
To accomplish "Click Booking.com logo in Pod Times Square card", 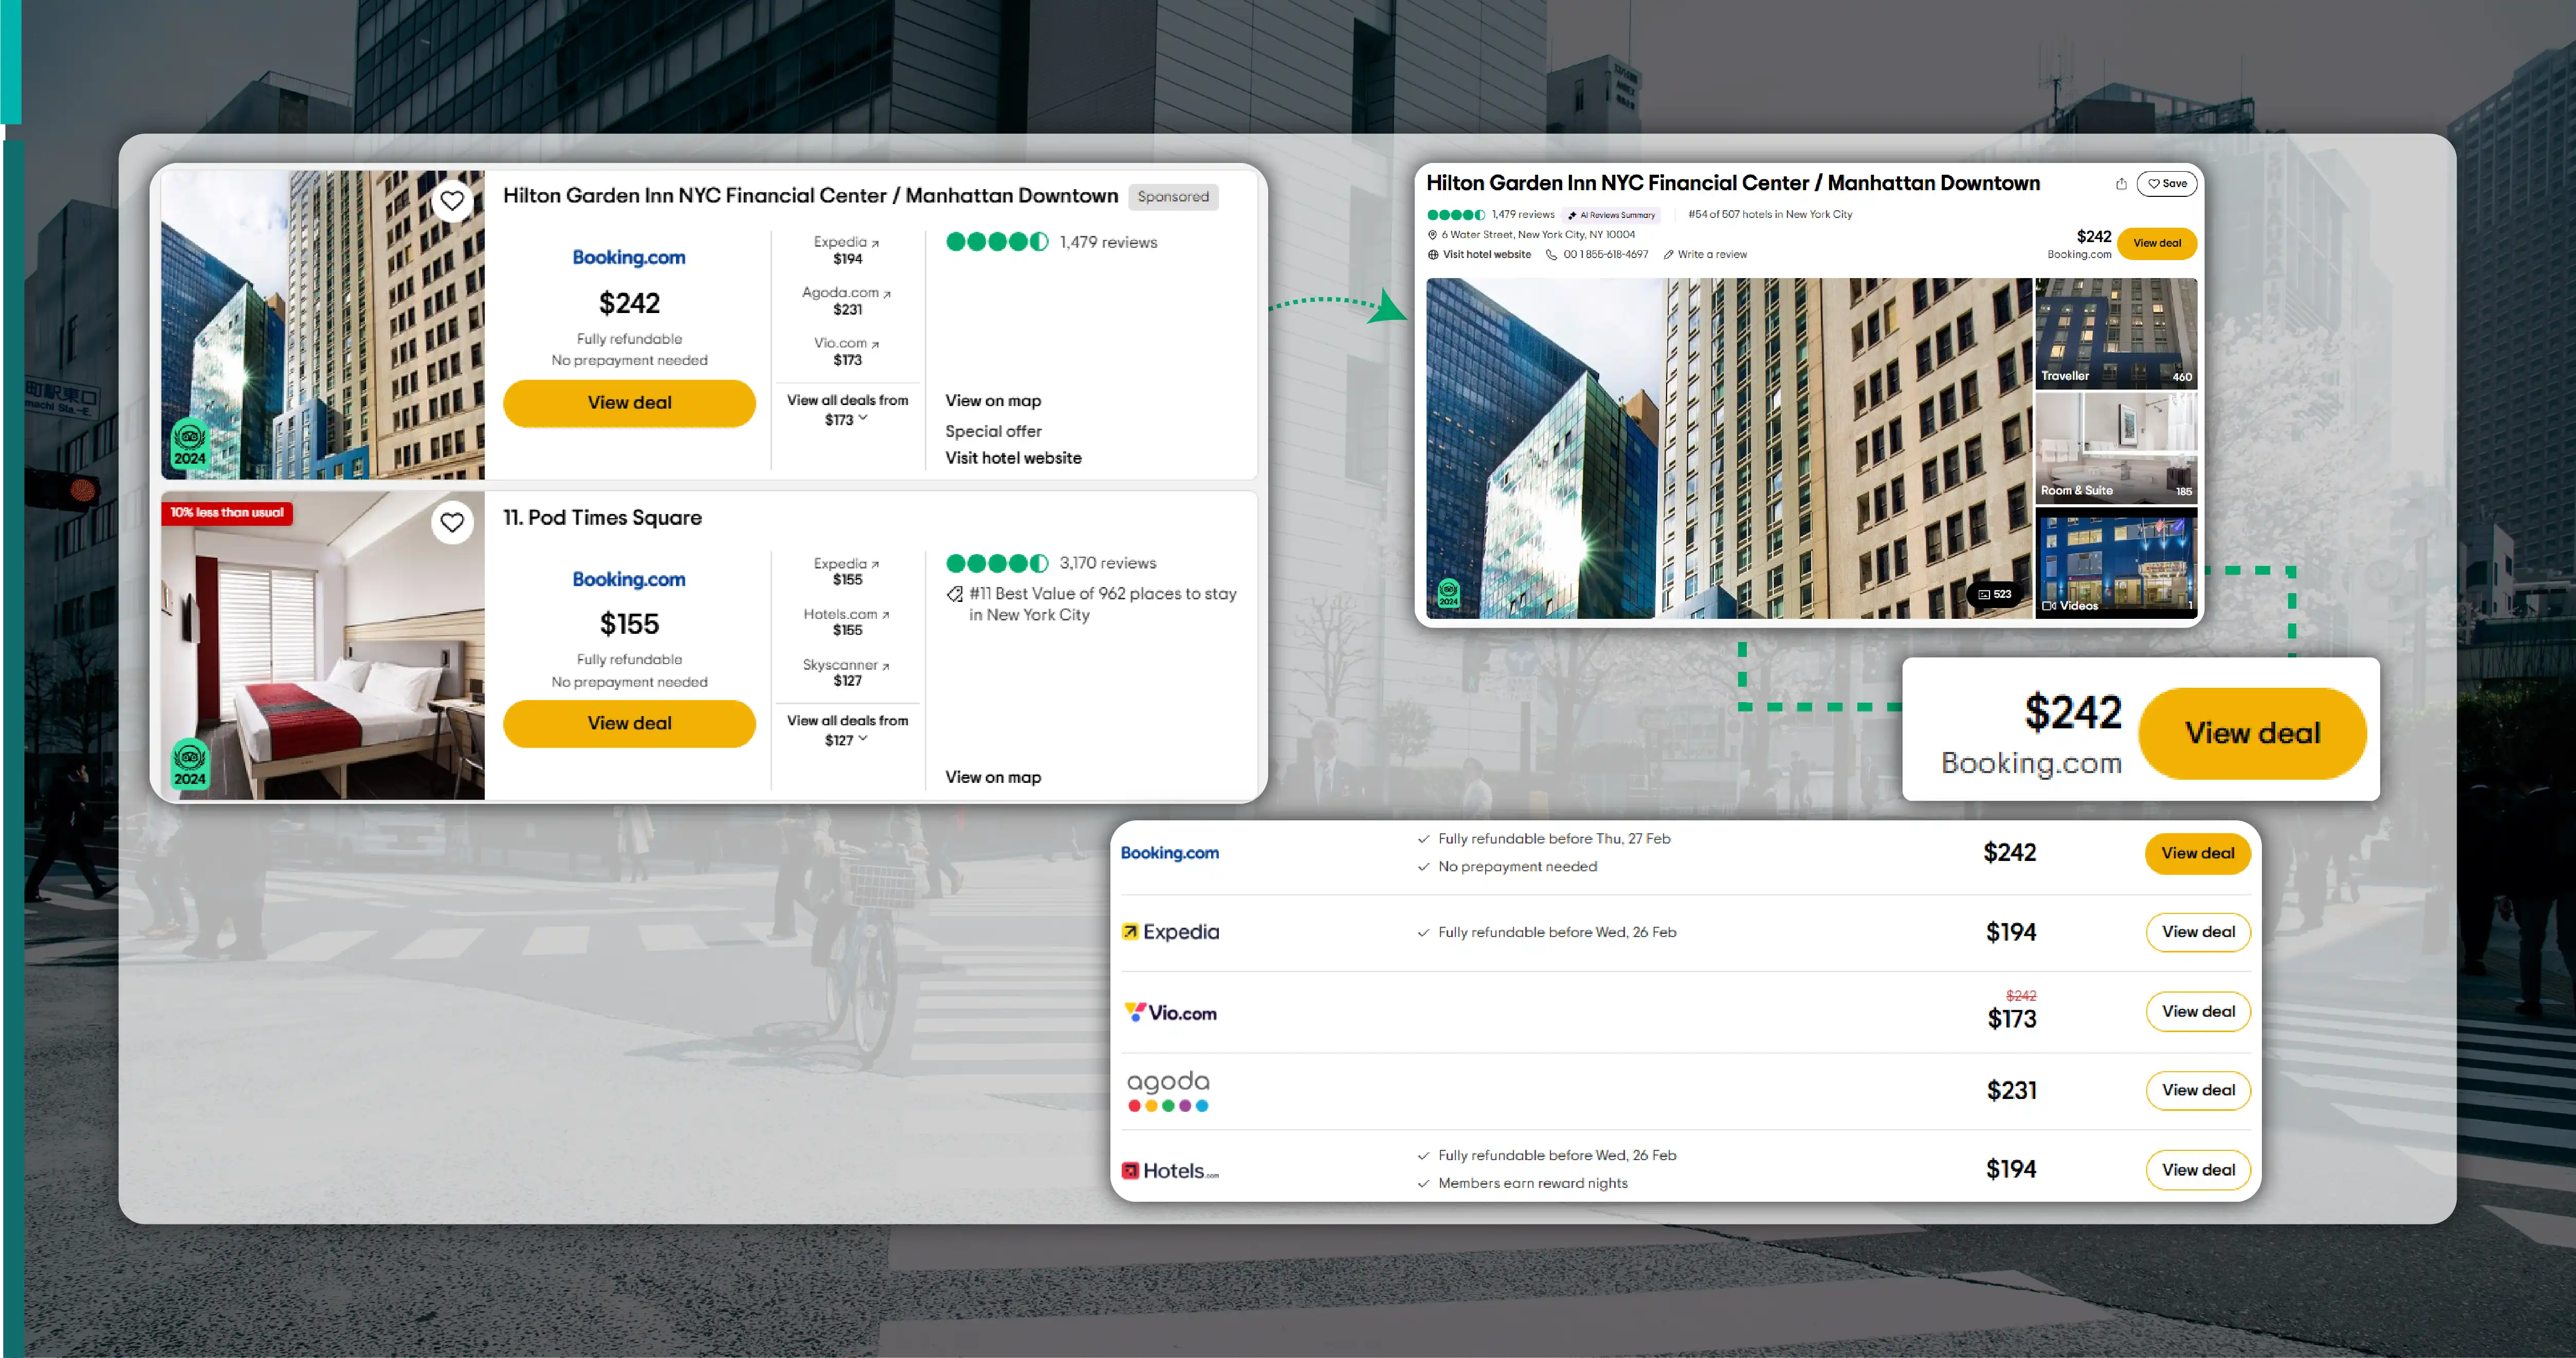I will [x=629, y=580].
